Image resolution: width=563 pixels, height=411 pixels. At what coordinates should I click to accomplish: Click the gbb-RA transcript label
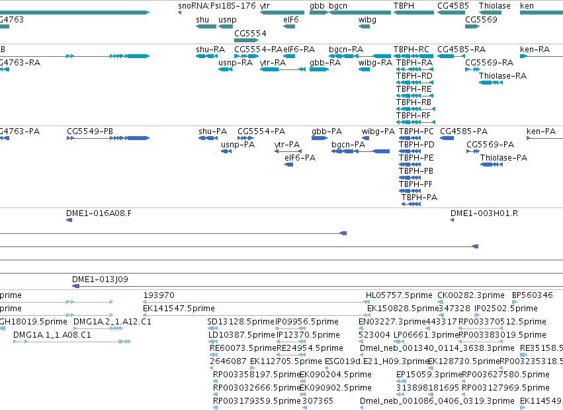325,62
